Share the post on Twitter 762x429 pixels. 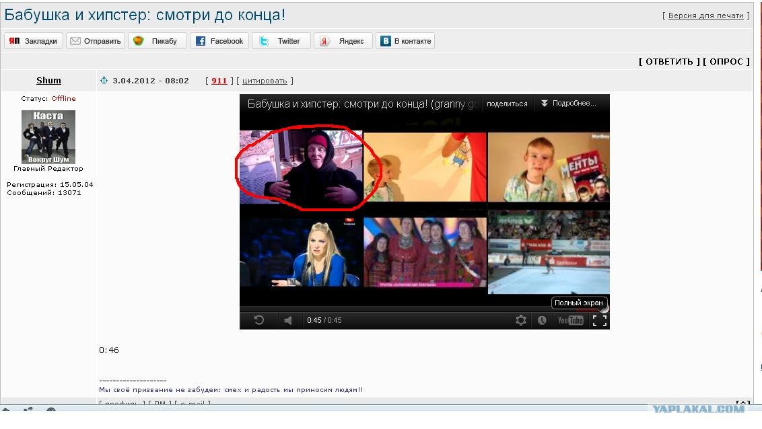(x=281, y=41)
